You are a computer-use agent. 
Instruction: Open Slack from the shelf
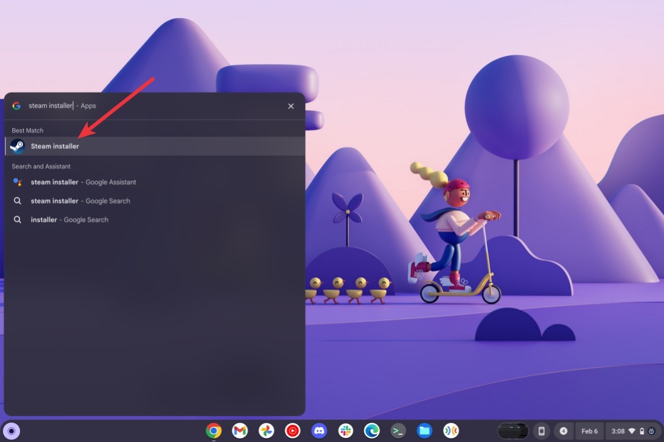345,431
